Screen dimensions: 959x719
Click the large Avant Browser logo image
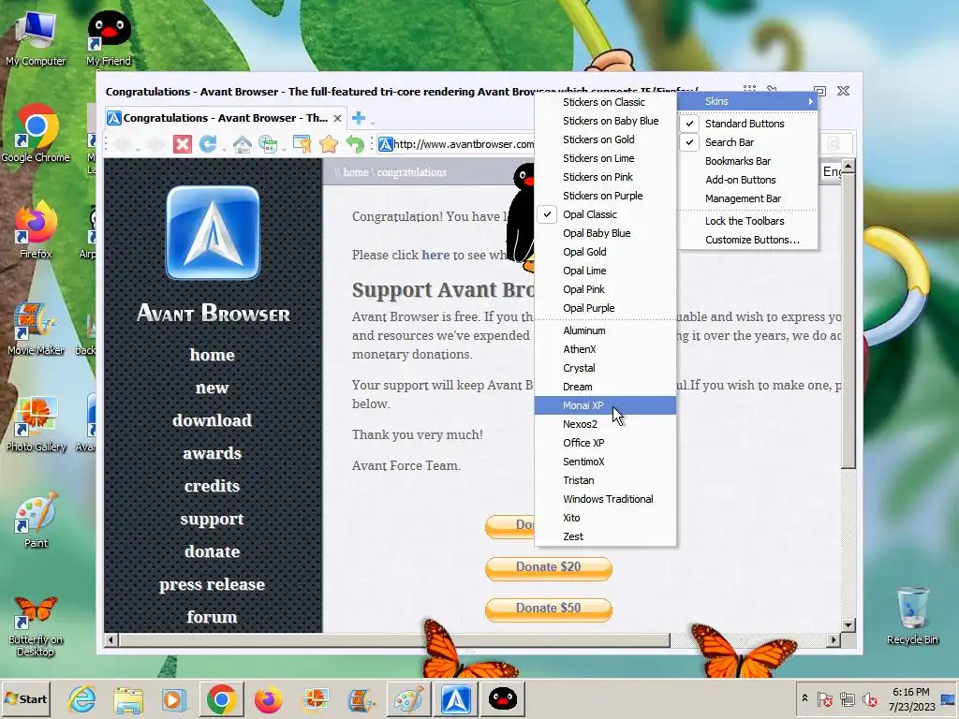pos(213,233)
